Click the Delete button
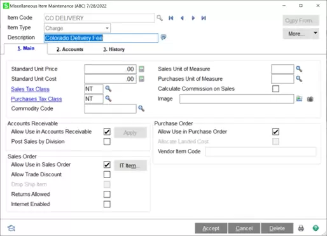Viewport: 327px width, 236px height. [277, 228]
